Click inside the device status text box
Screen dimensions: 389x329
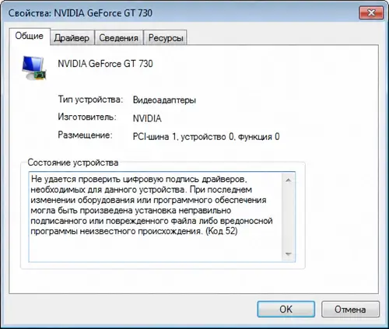coord(156,217)
